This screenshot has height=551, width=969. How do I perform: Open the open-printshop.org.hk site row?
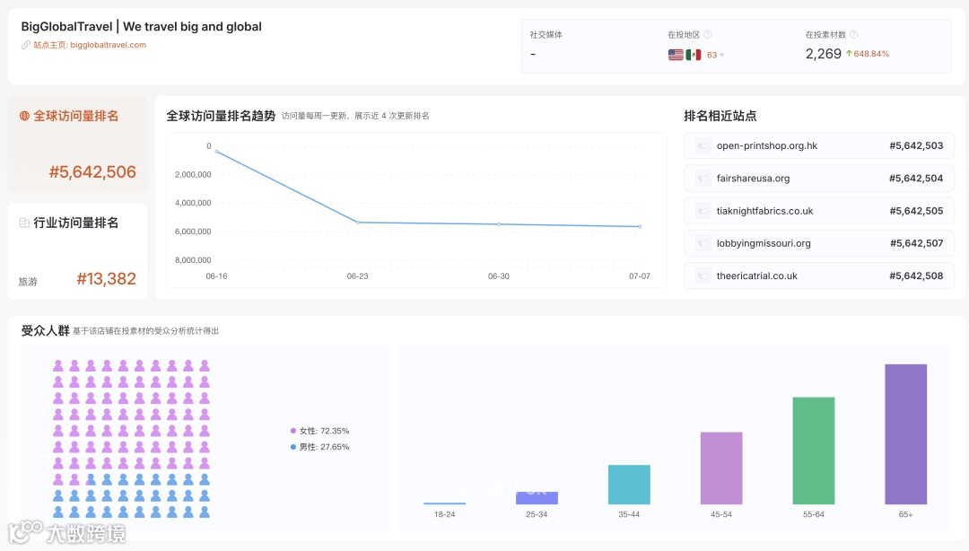tap(819, 146)
